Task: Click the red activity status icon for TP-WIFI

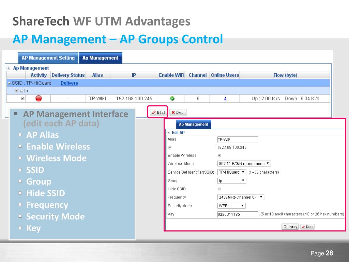Action: coord(39,98)
